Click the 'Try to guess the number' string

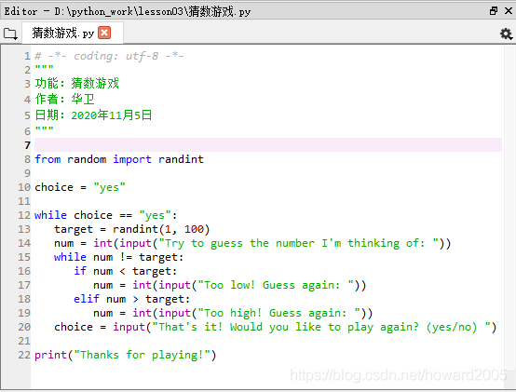298,243
